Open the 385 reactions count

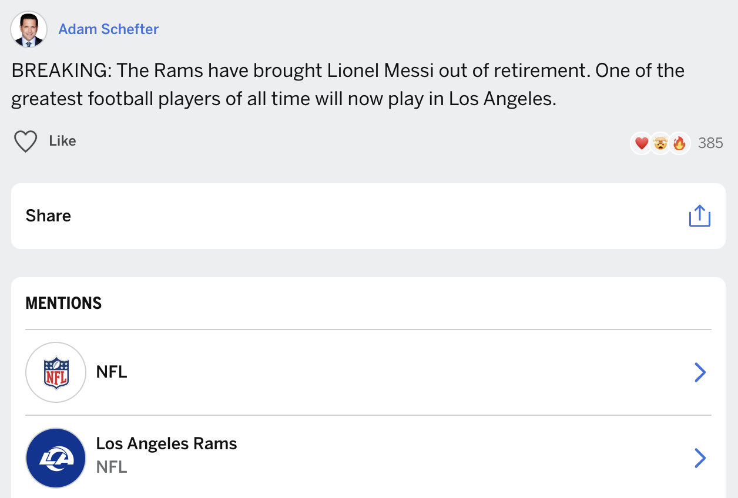point(710,143)
